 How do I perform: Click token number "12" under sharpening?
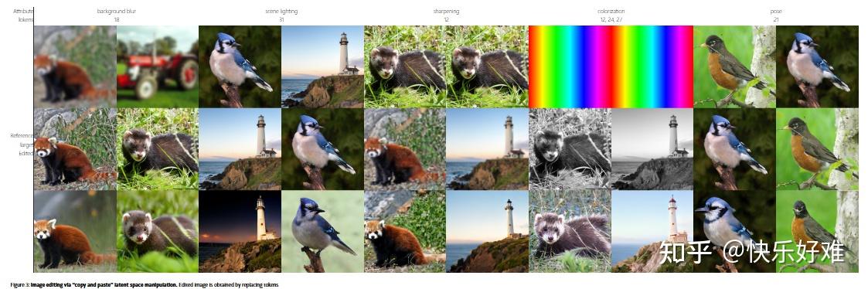(x=446, y=19)
